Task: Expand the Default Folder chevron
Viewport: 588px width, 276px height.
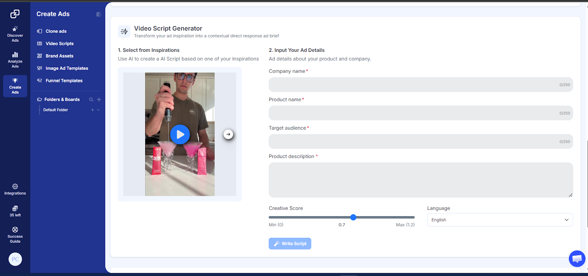Action: [x=98, y=110]
